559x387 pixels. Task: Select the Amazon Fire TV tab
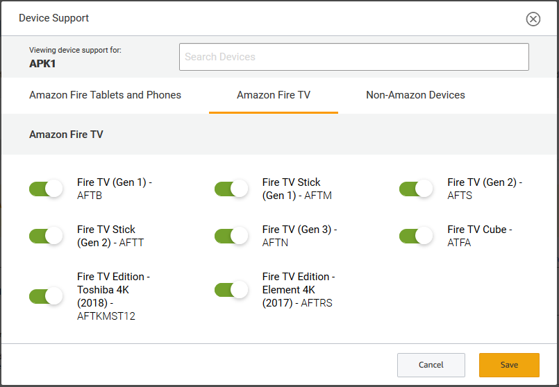click(x=274, y=95)
